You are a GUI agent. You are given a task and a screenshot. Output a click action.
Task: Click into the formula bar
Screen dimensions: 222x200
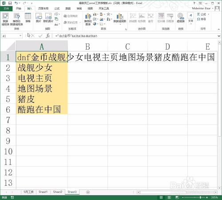click(x=135, y=36)
